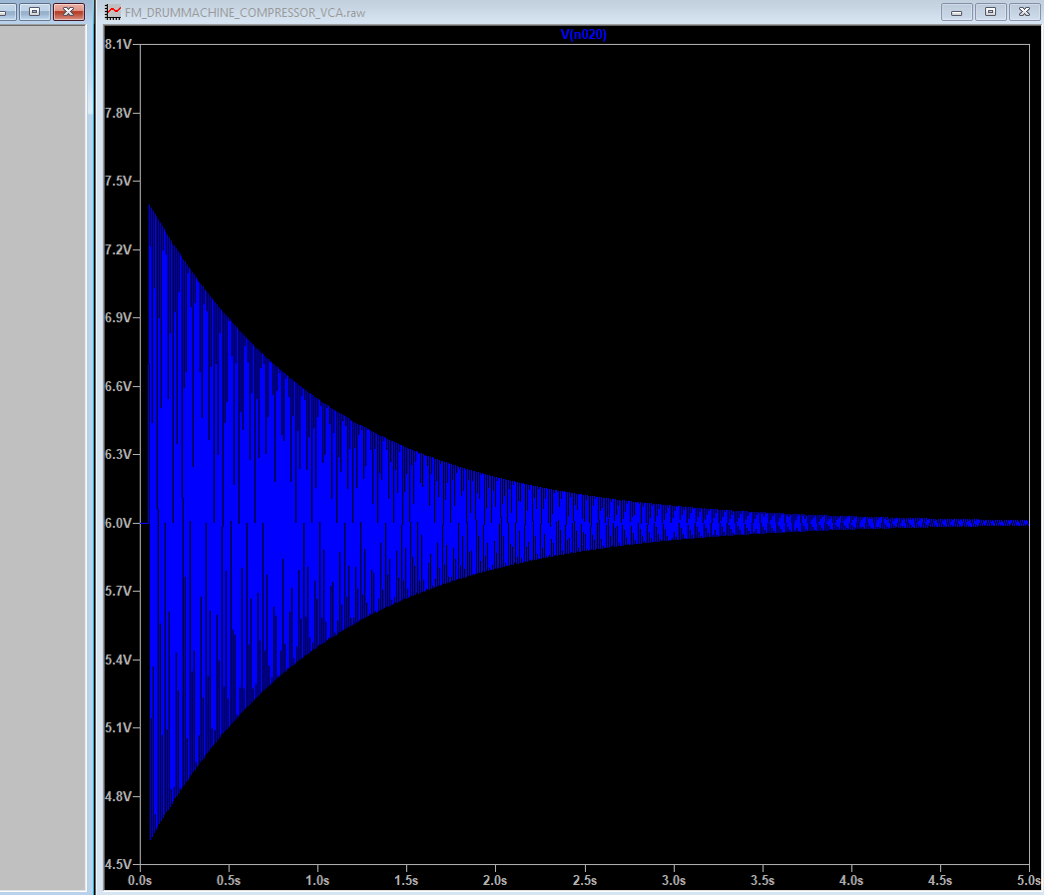Minimize the FM_DRUMMACHINE_COMPRESSOR_VCA.raw window
The width and height of the screenshot is (1044, 895).
(956, 12)
